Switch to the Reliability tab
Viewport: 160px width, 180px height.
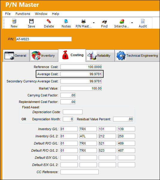click(x=100, y=56)
